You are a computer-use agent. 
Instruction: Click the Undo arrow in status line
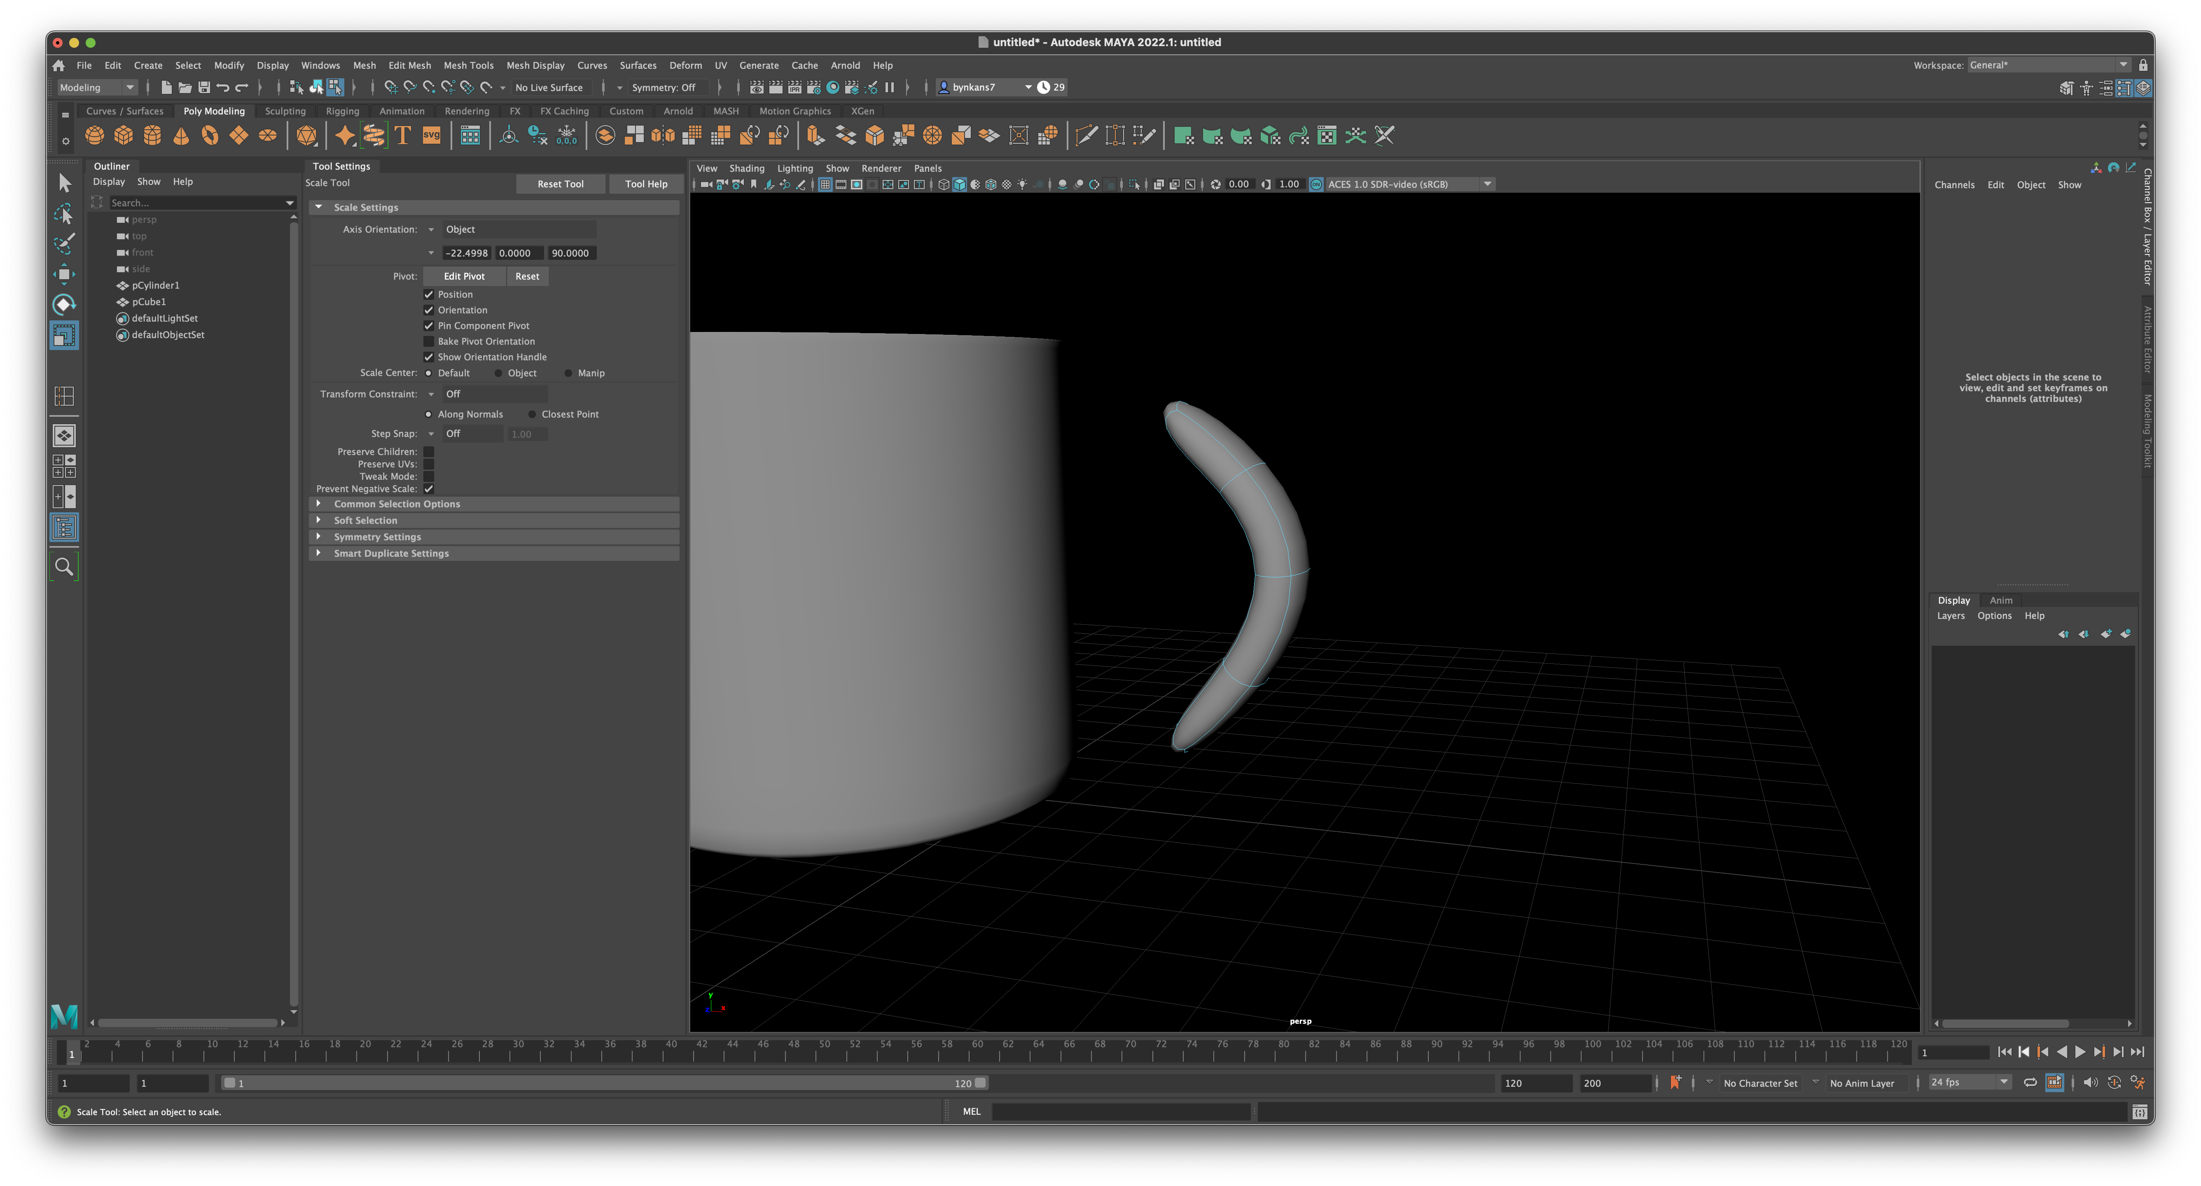[223, 87]
